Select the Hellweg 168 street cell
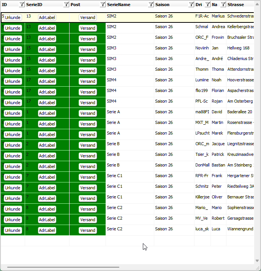The image size is (261, 271). click(x=239, y=48)
